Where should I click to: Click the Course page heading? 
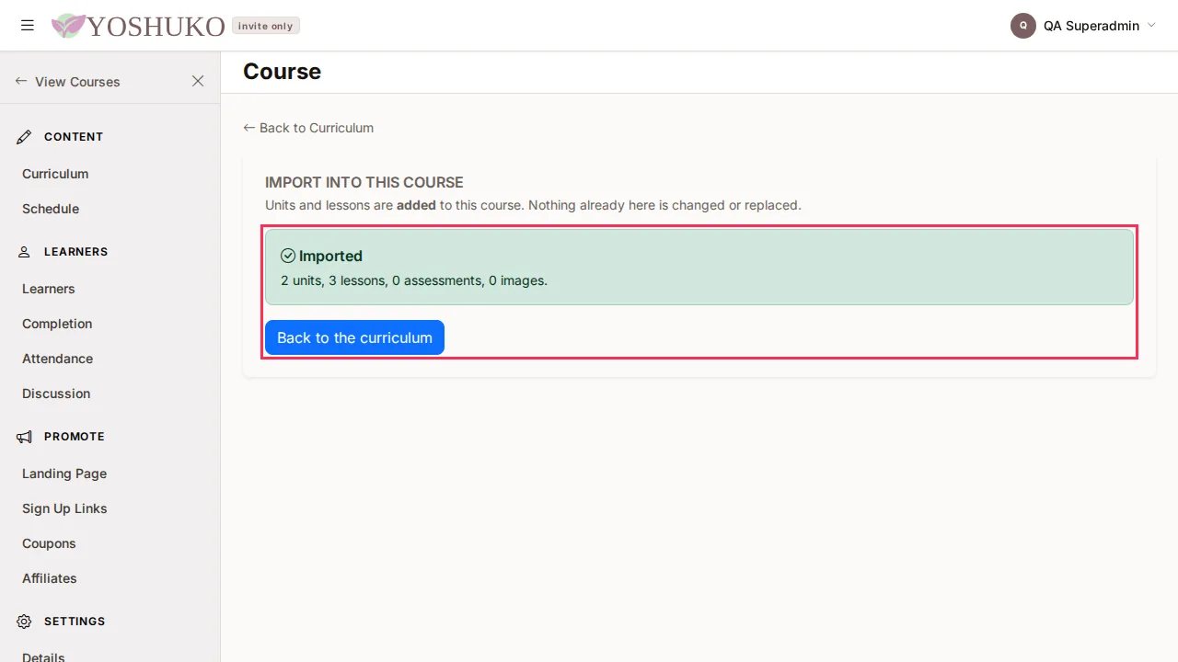pos(282,72)
